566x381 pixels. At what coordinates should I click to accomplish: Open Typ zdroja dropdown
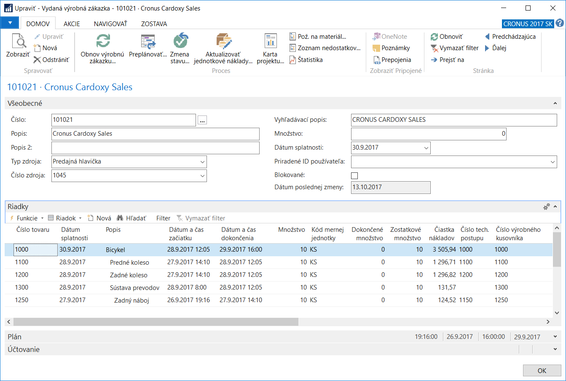click(x=203, y=161)
